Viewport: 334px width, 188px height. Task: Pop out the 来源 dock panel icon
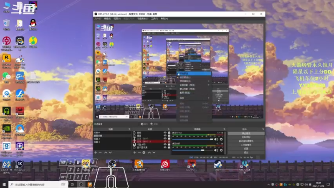[169, 129]
